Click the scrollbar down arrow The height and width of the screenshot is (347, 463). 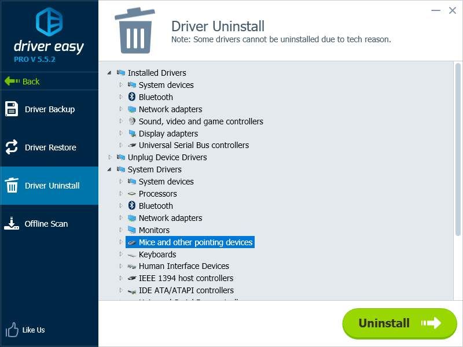(x=458, y=295)
